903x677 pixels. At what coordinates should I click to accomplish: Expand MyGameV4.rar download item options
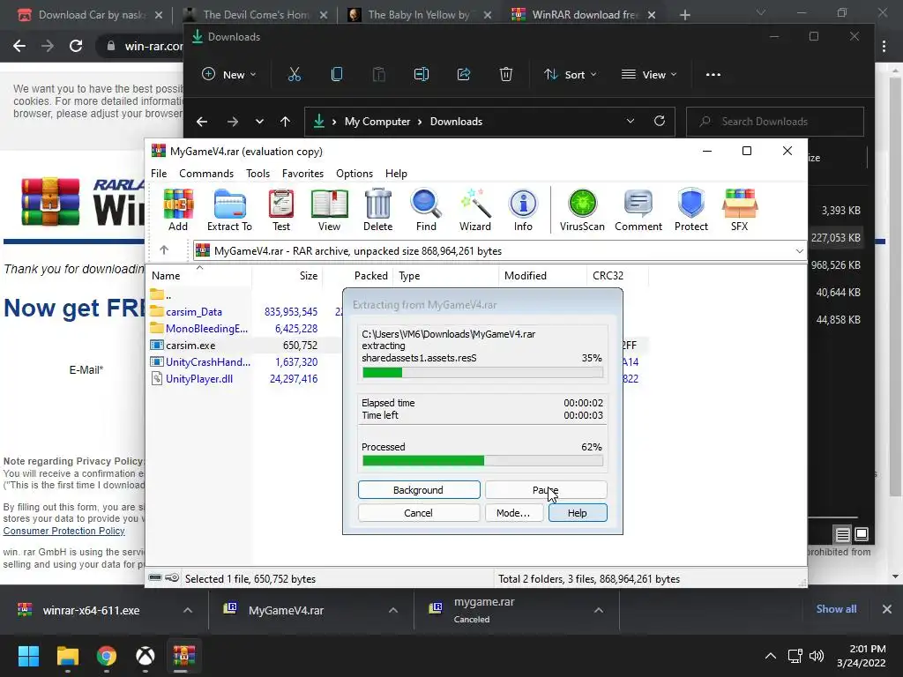tap(392, 610)
